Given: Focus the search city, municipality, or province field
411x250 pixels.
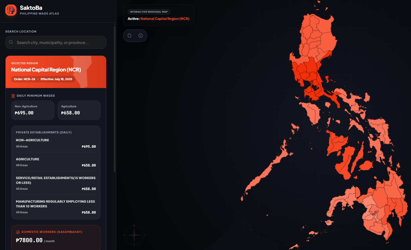Looking at the screenshot, I should pyautogui.click(x=56, y=42).
